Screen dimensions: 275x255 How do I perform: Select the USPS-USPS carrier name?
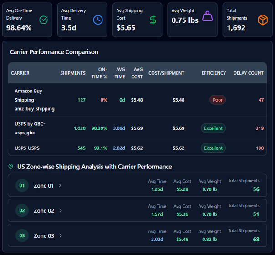pos(27,148)
